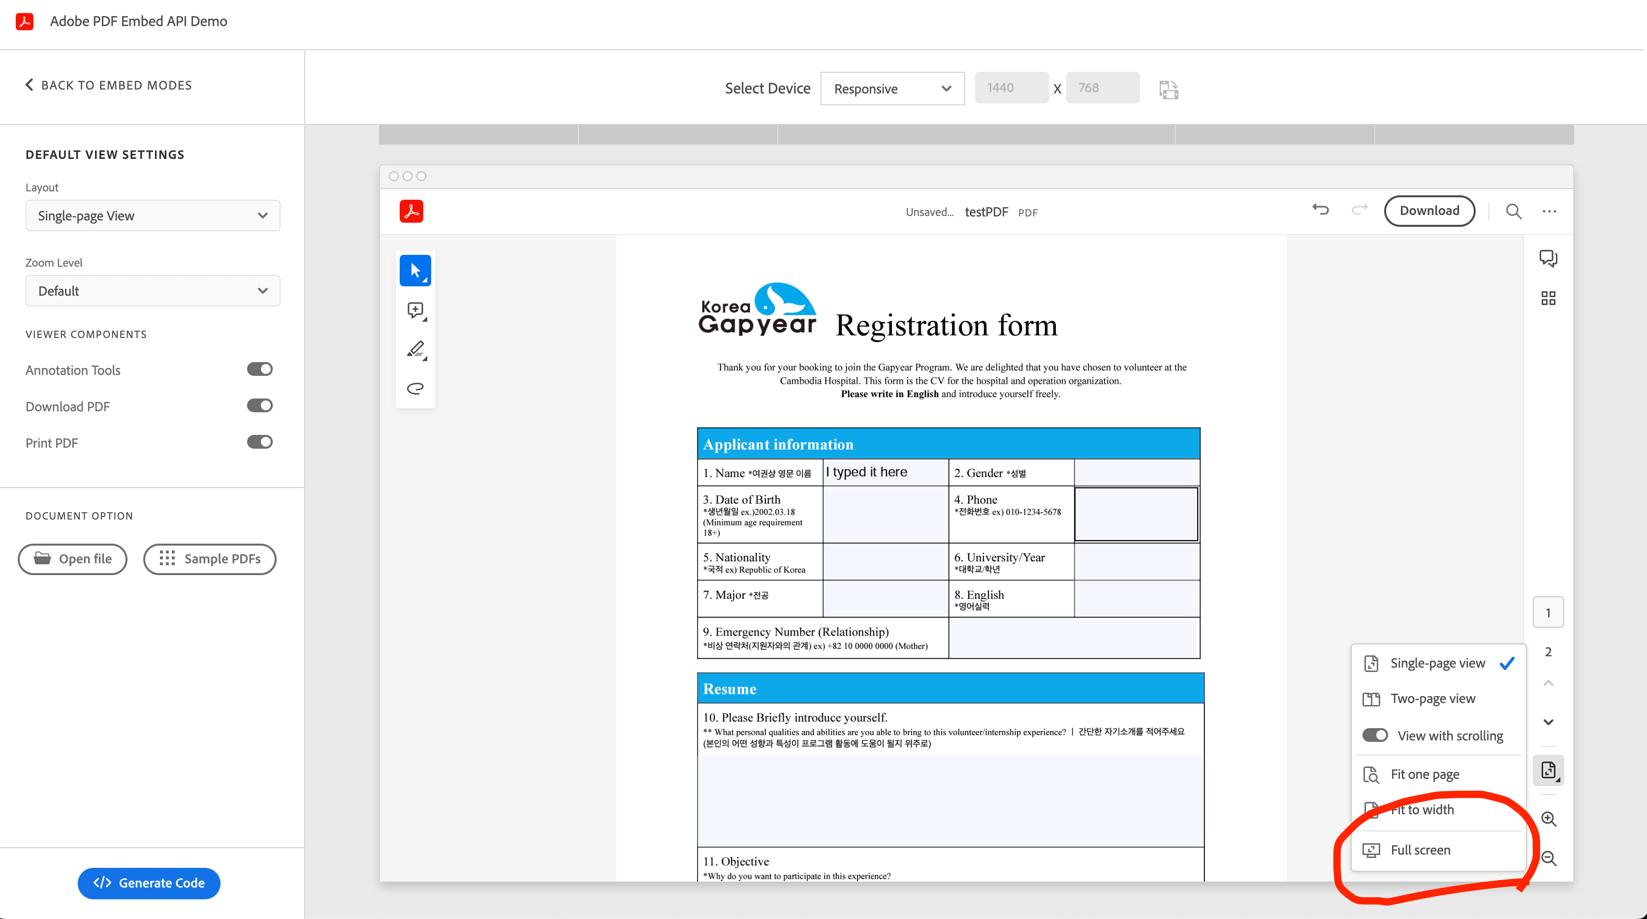Choose the add comment tool
The height and width of the screenshot is (919, 1647).
[x=415, y=310]
